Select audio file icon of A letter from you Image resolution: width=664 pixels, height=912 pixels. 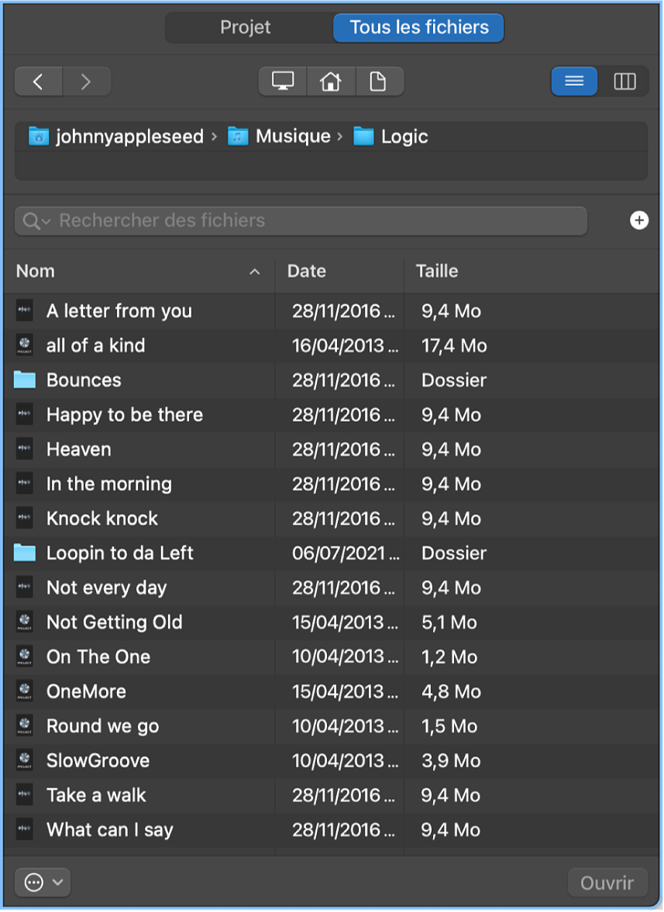coord(25,310)
